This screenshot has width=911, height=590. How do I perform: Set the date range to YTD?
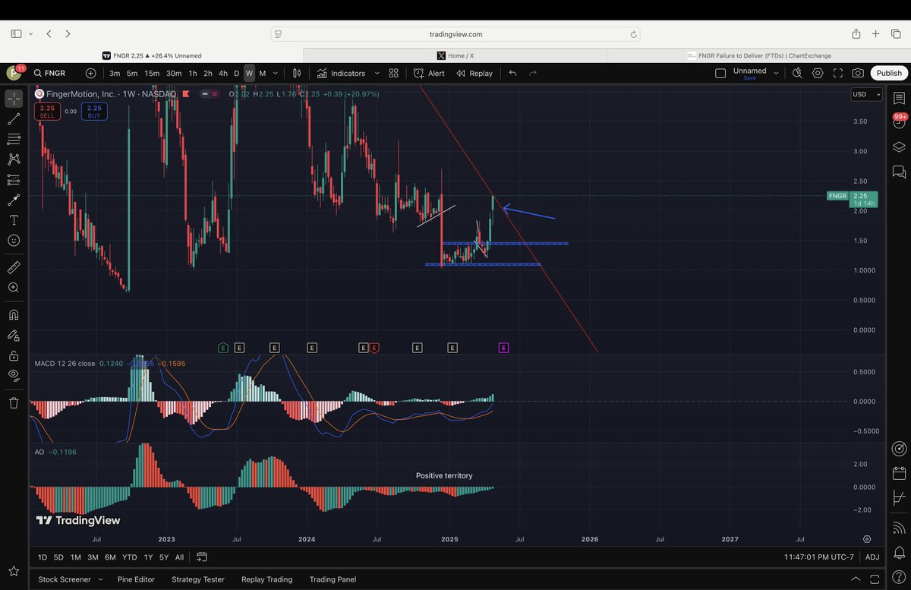click(130, 557)
